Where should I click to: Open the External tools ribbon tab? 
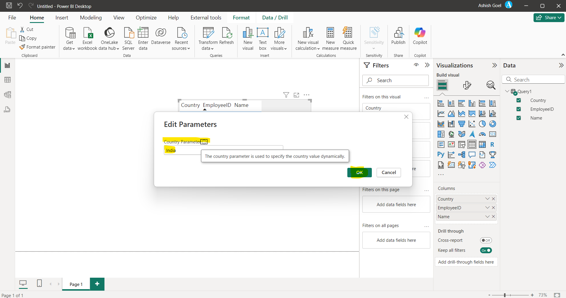pyautogui.click(x=206, y=17)
